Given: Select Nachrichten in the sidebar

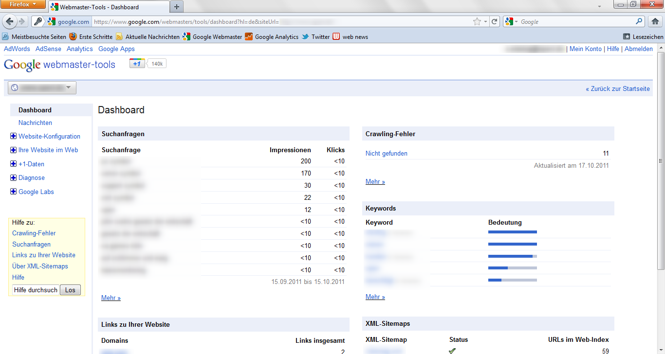Looking at the screenshot, I should tap(35, 123).
